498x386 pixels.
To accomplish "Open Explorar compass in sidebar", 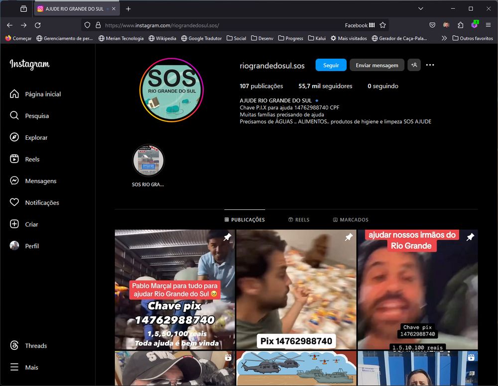I will click(x=28, y=137).
